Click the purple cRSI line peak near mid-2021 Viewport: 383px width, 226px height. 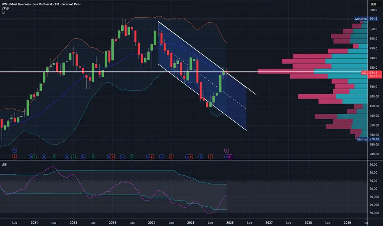tap(53, 166)
